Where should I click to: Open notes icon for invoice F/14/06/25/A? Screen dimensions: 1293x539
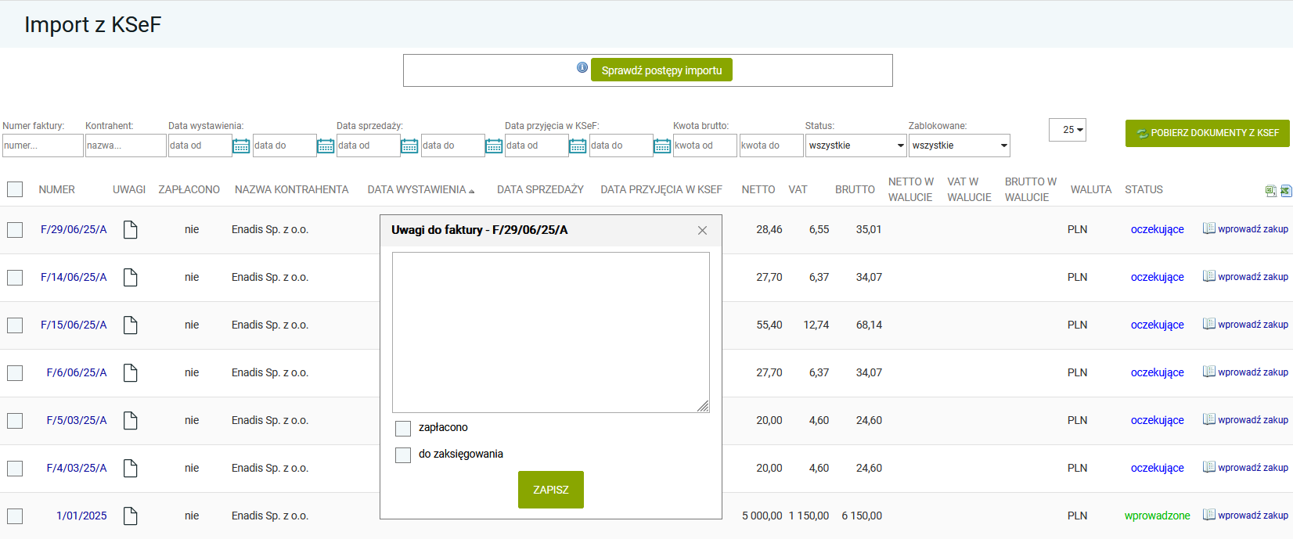131,277
